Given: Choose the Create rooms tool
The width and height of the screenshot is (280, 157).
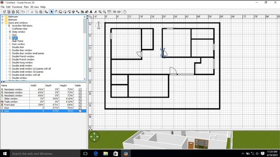Looking at the screenshot, I should click(65, 12).
